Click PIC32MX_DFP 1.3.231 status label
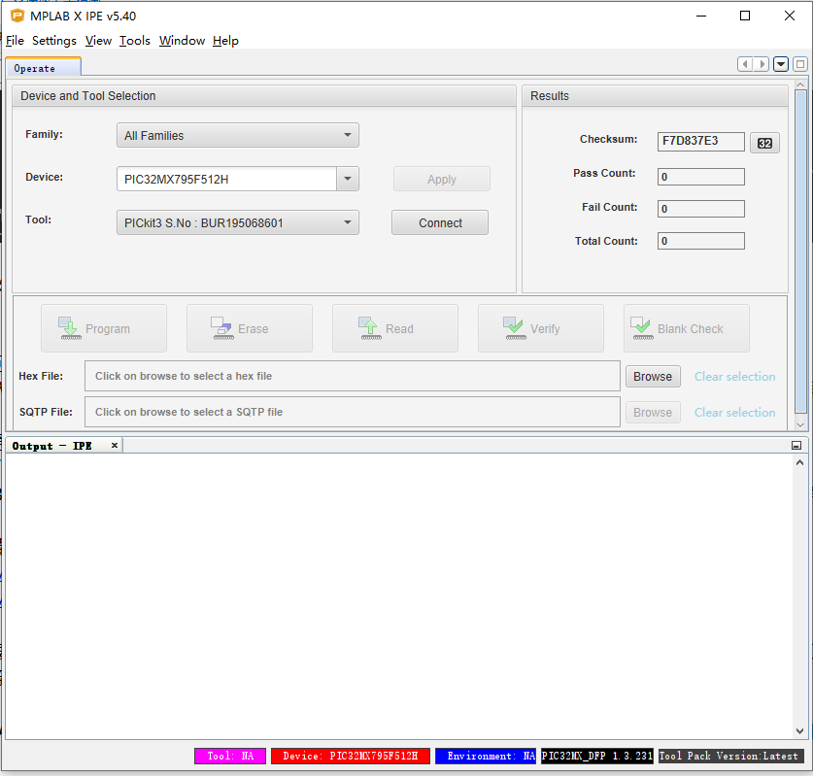 596,756
